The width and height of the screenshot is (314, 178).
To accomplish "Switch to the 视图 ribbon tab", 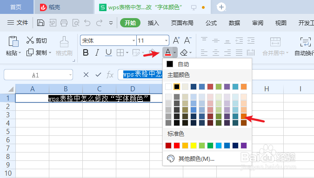I will coord(281,23).
